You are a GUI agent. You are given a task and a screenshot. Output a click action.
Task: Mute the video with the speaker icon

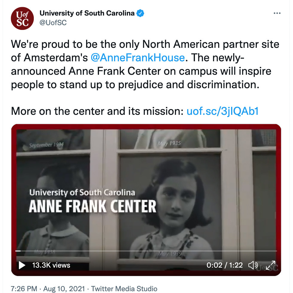point(253,265)
